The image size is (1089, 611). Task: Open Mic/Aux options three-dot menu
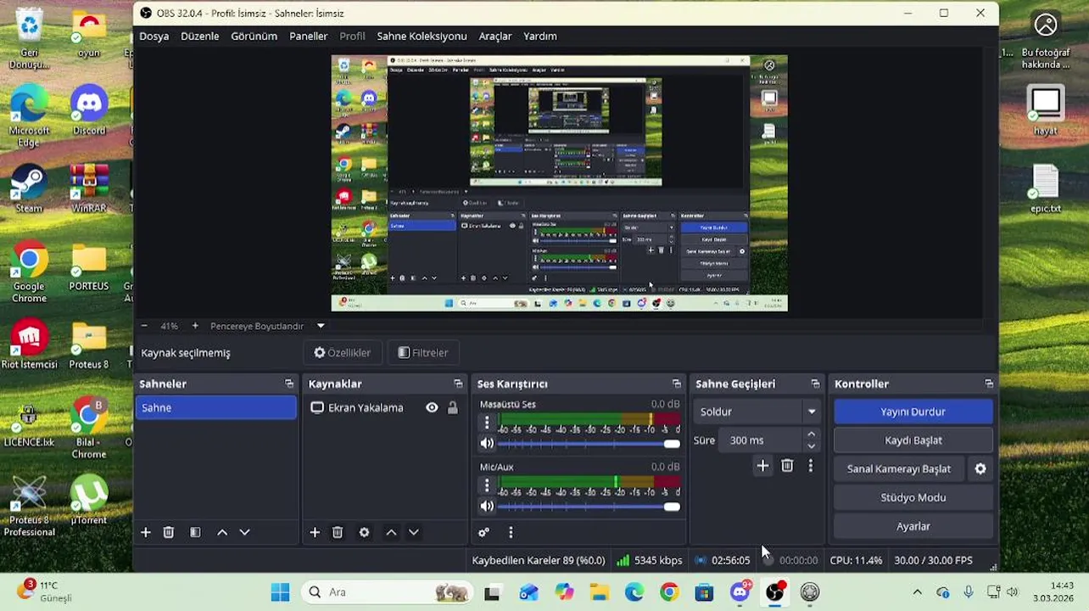487,485
